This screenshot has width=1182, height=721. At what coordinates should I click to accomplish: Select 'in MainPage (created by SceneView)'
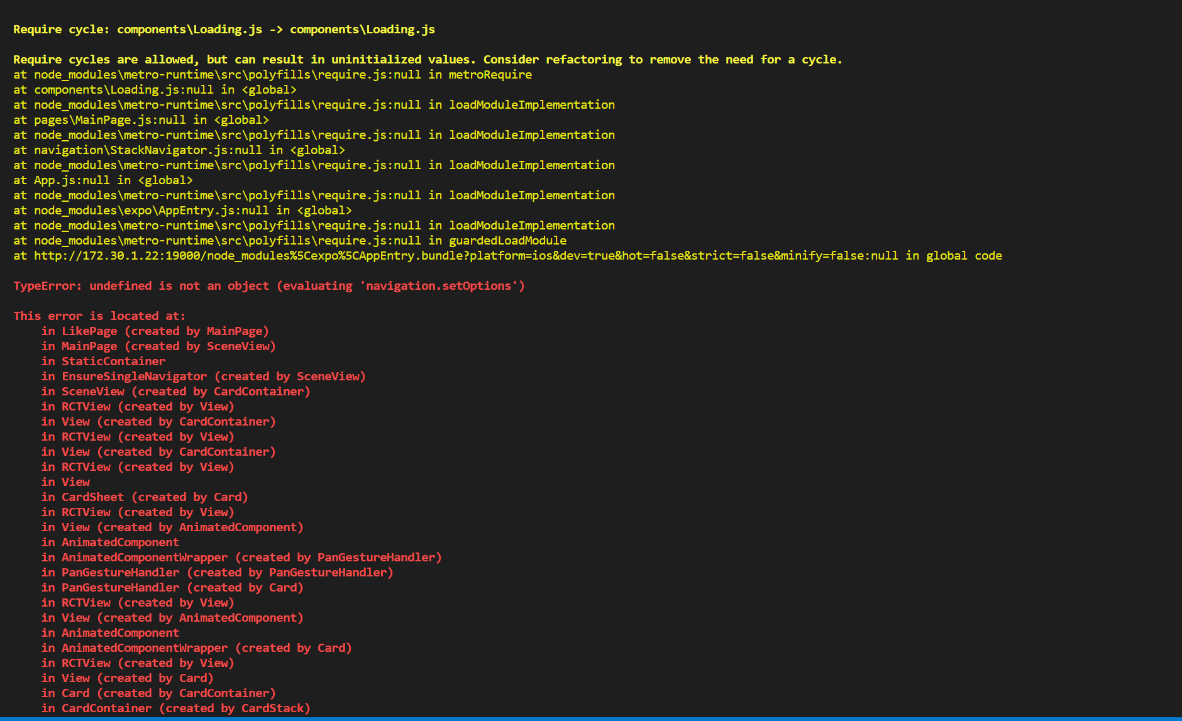coord(158,346)
